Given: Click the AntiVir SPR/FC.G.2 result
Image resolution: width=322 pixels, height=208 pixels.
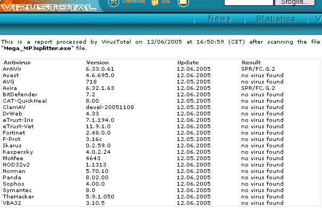Looking at the screenshot, I should pos(258,69).
